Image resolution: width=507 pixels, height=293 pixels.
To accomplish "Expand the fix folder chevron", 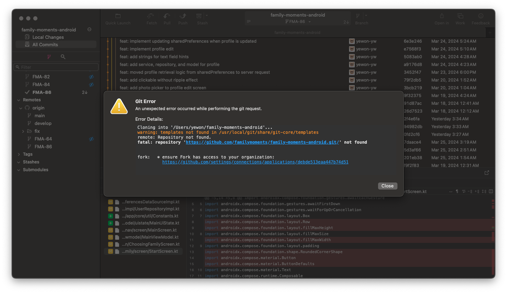I will click(23, 131).
